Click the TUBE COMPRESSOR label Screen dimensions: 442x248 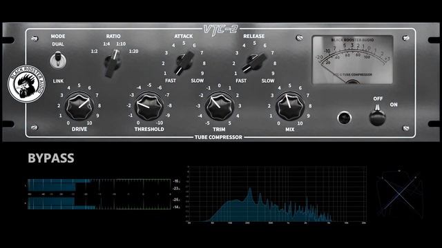point(218,137)
